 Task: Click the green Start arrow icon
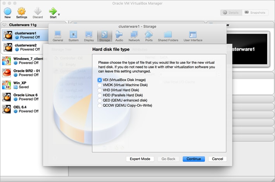(53, 11)
